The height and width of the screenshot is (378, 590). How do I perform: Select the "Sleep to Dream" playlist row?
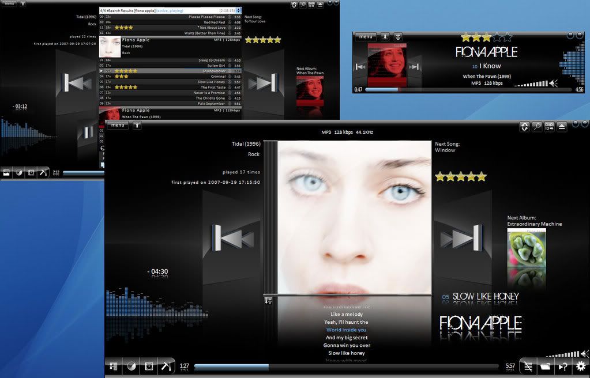point(170,60)
